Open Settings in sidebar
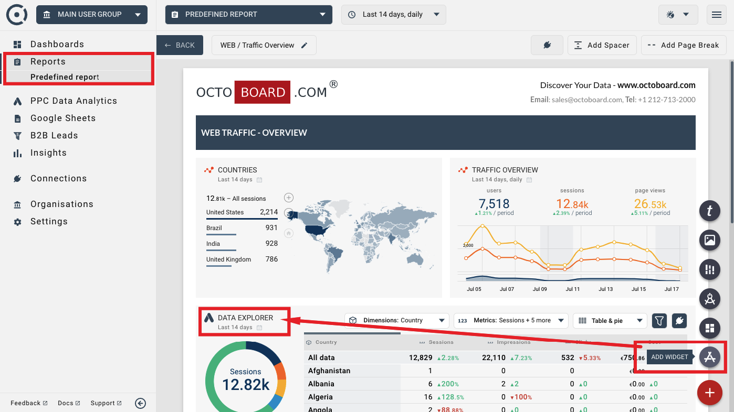Viewport: 734px width, 412px height. 49,221
